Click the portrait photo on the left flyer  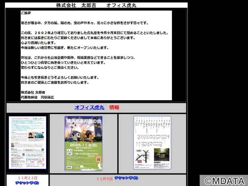click(31, 135)
